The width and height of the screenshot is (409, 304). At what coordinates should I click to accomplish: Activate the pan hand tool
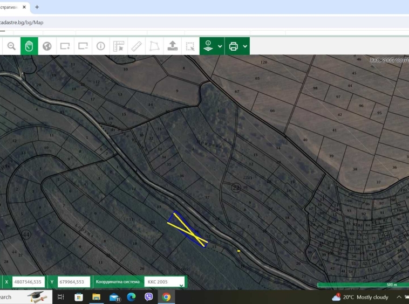(29, 46)
